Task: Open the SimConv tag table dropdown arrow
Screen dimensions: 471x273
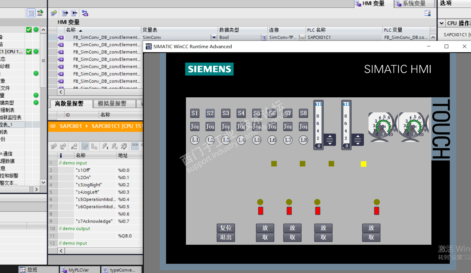Action: click(214, 37)
